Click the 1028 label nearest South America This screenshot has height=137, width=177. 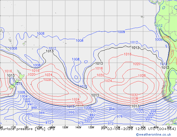(142, 75)
